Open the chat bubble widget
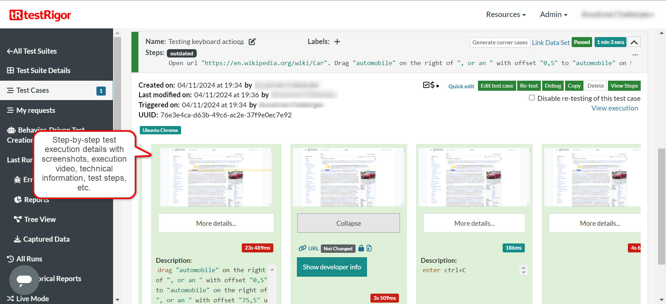This screenshot has height=304, width=666. coord(24,280)
